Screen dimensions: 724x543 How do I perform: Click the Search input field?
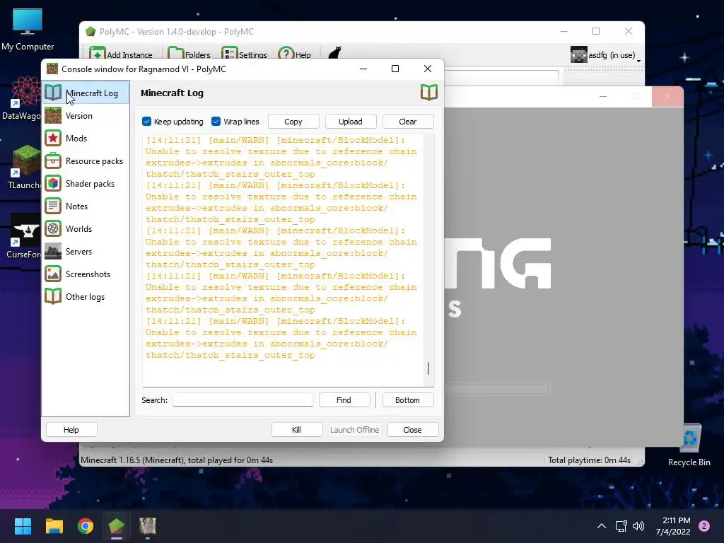[x=243, y=400]
